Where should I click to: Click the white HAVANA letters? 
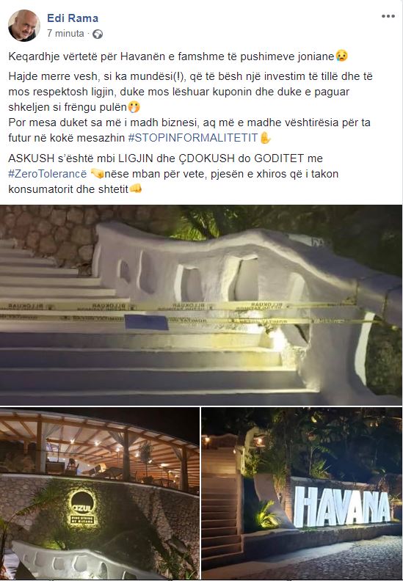[341, 506]
